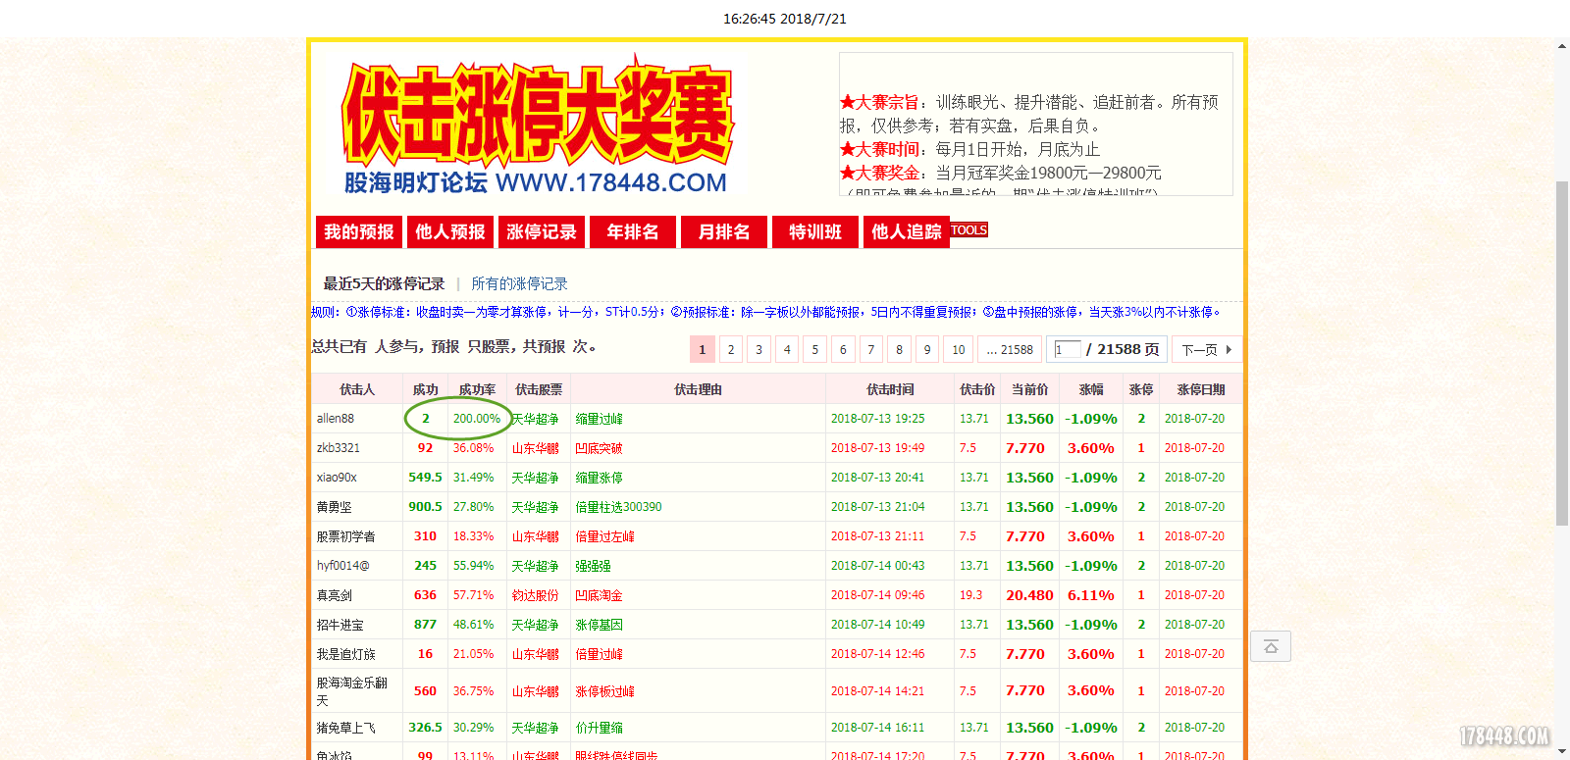Screen dimensions: 1570x760
Task: Focus the page number input box
Action: point(1068,349)
